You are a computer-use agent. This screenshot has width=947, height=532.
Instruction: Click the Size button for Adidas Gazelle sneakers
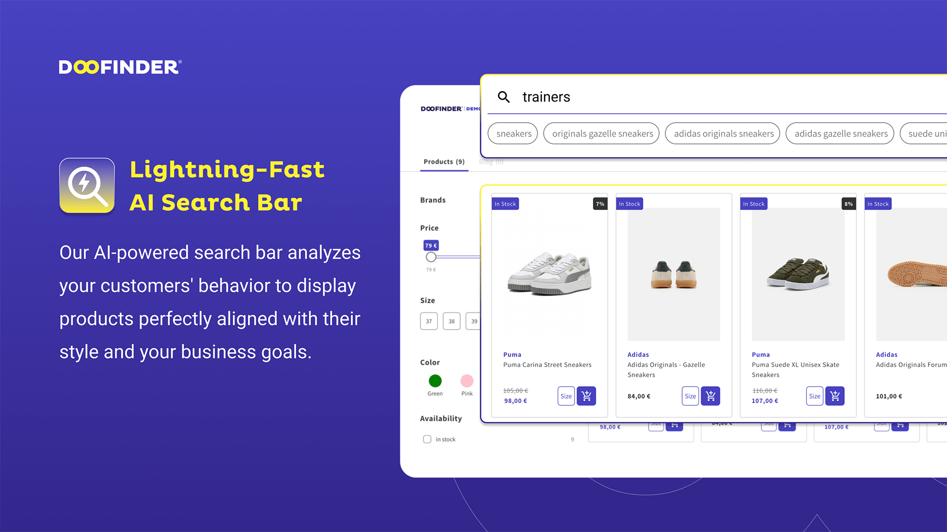click(691, 396)
